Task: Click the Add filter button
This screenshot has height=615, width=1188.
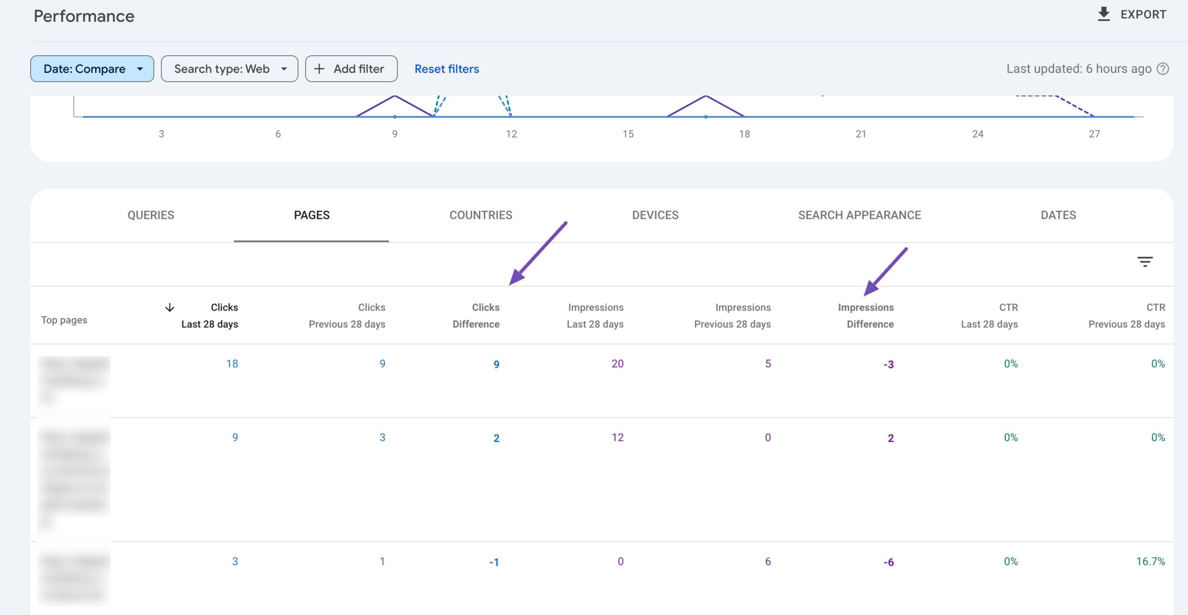Action: [351, 69]
